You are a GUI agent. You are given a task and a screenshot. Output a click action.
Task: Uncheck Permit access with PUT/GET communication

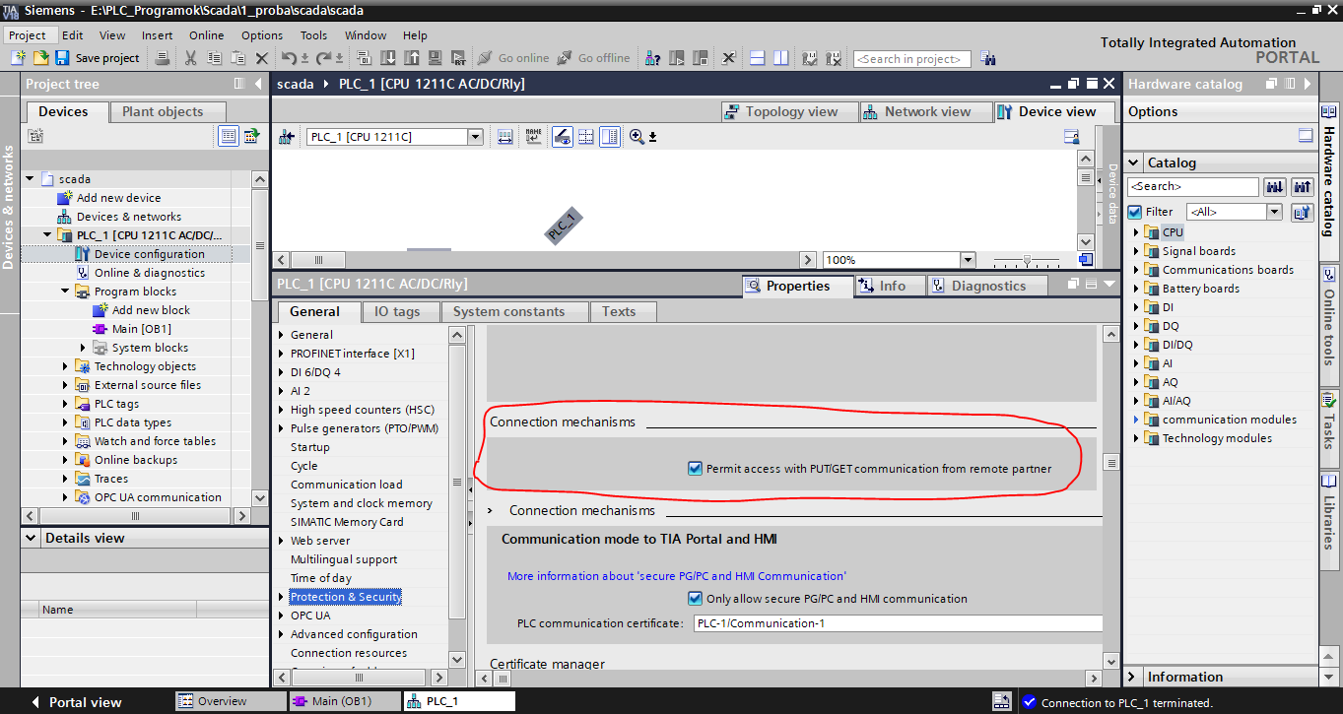695,469
